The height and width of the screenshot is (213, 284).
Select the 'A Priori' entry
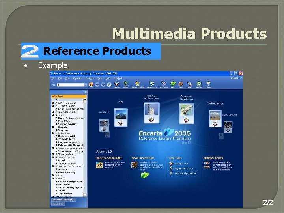coord(60,160)
